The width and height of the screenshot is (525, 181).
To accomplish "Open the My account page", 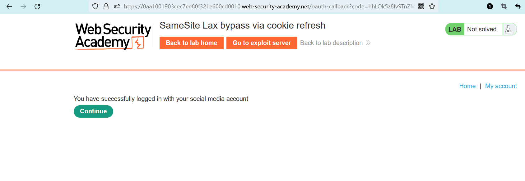I will coord(501,86).
